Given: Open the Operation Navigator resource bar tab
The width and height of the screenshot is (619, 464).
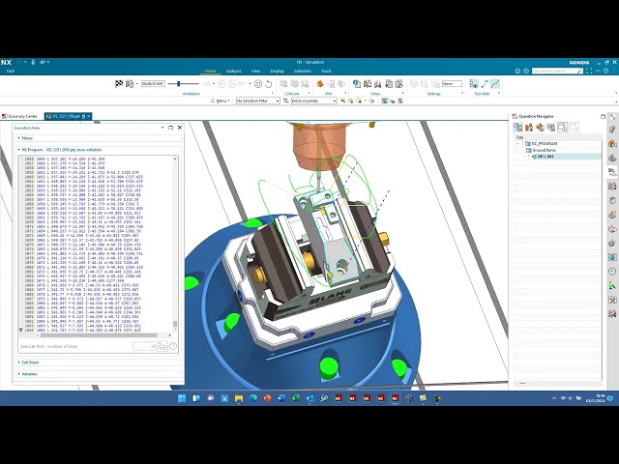Looking at the screenshot, I should tap(612, 172).
